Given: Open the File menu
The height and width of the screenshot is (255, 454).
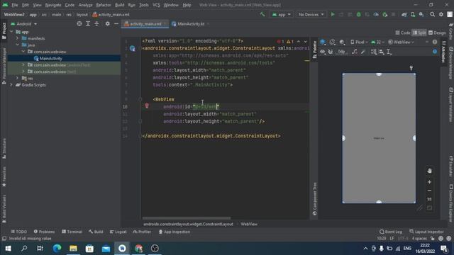Looking at the screenshot, I should click(x=15, y=5).
